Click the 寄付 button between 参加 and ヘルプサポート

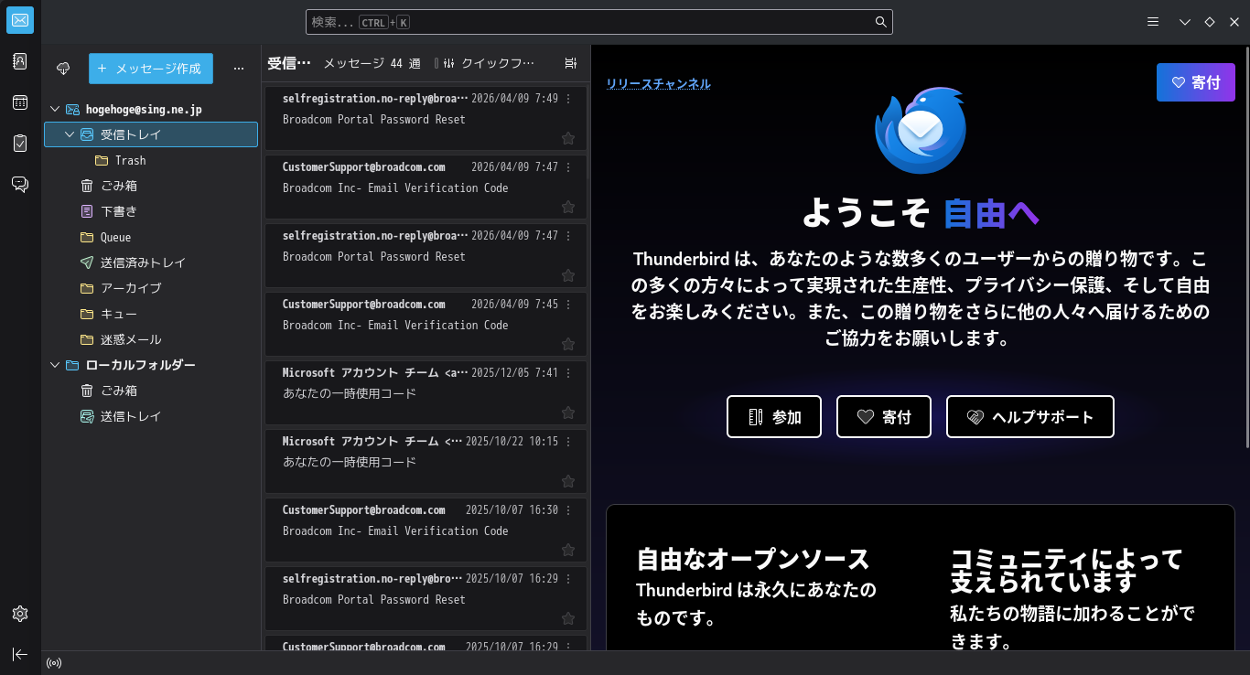pyautogui.click(x=884, y=417)
